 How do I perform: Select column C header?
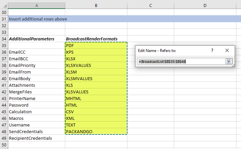click(151, 6)
